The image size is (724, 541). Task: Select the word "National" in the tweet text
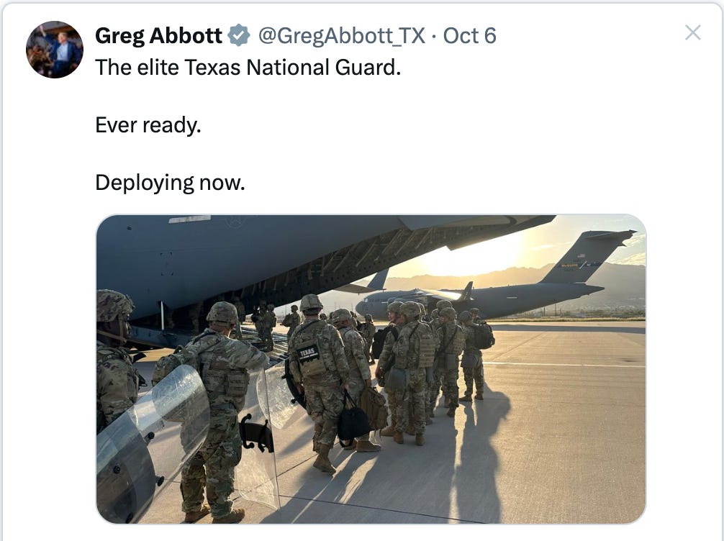(288, 68)
